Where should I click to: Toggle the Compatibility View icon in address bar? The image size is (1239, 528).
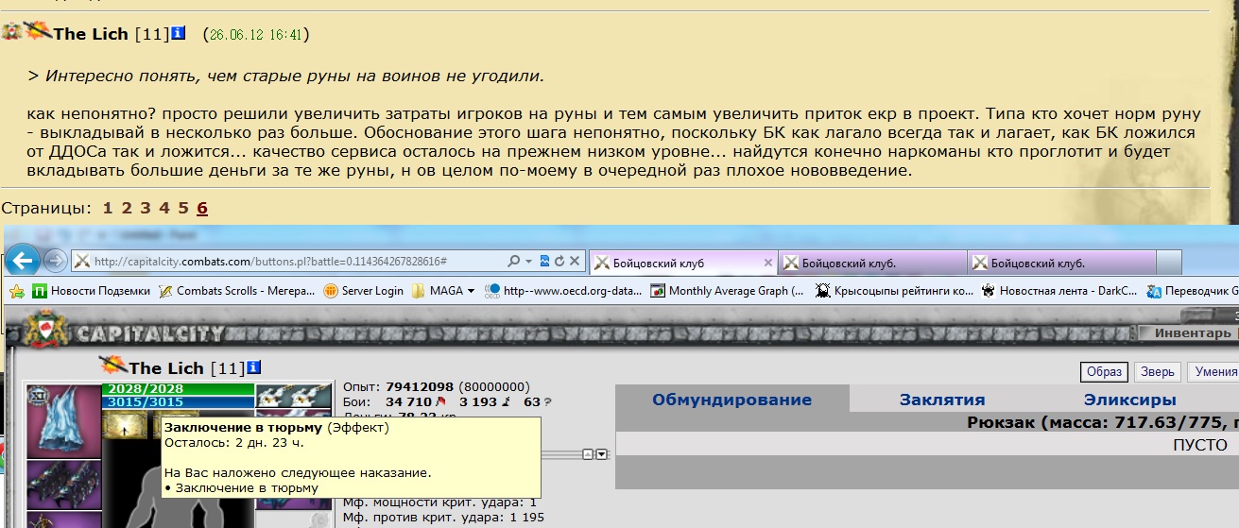point(543,262)
